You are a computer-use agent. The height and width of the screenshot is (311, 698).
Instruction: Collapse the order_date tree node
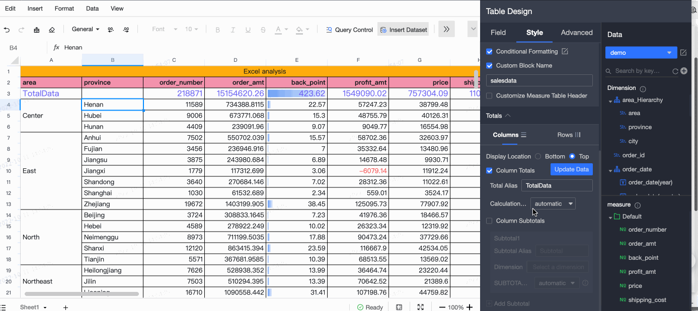point(610,170)
